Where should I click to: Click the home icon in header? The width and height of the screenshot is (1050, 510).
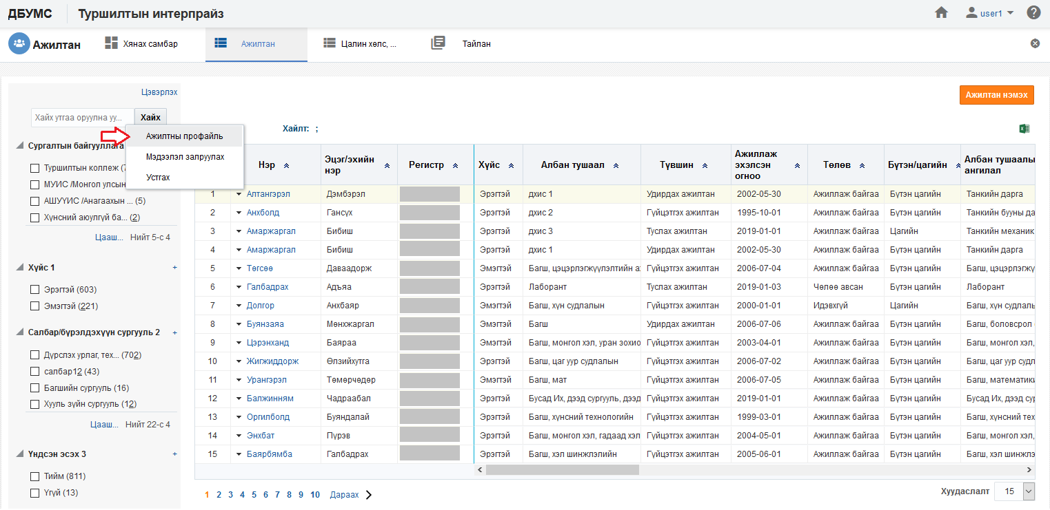(941, 12)
